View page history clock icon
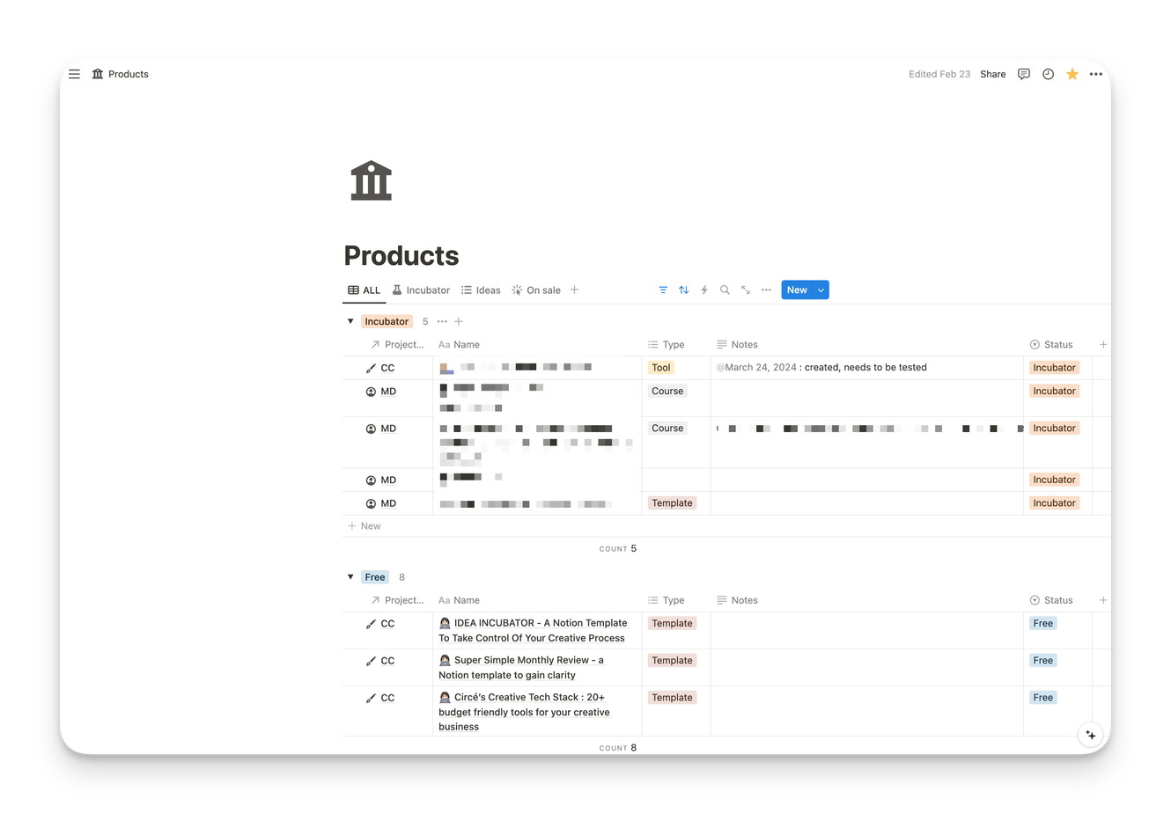Image resolution: width=1171 pixels, height=814 pixels. point(1048,74)
